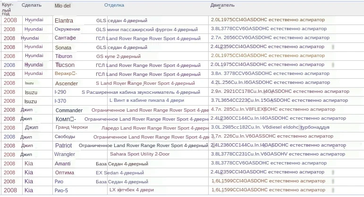Select the Гранд Чероки model cell
Screen dimensions: 364x197
tap(71, 127)
